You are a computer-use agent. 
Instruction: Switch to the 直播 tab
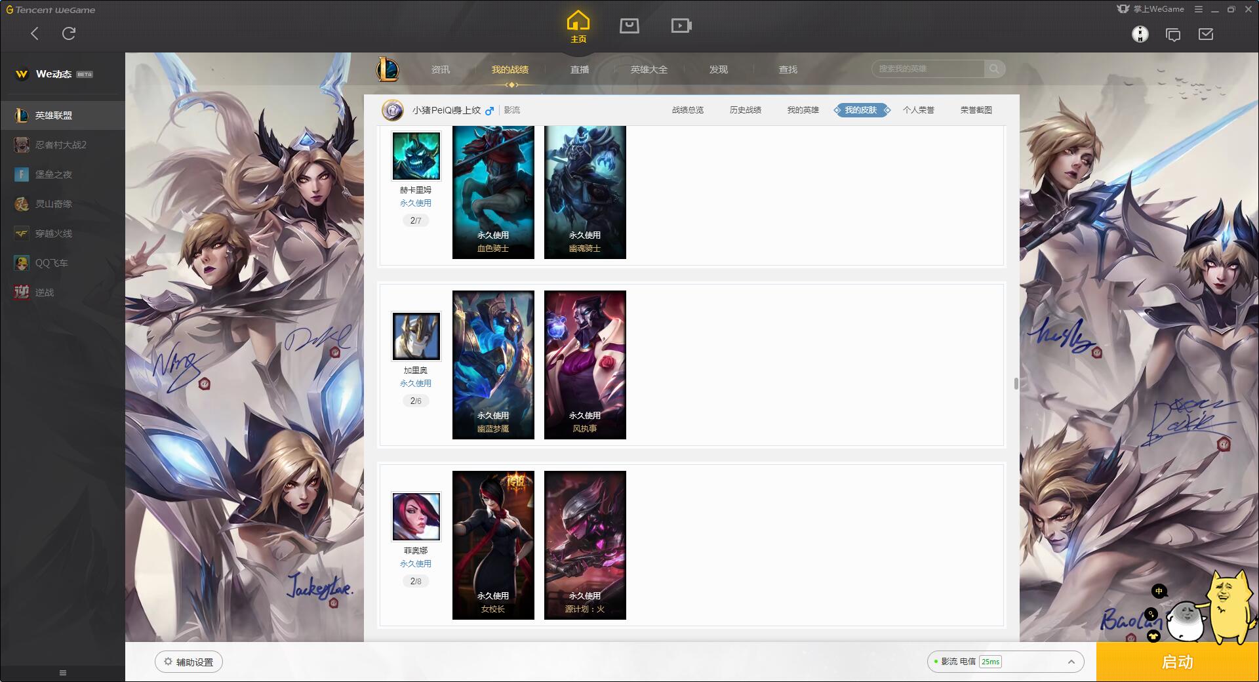coord(580,70)
